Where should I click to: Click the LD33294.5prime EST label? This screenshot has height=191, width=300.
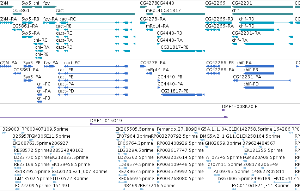[x=135, y=150]
